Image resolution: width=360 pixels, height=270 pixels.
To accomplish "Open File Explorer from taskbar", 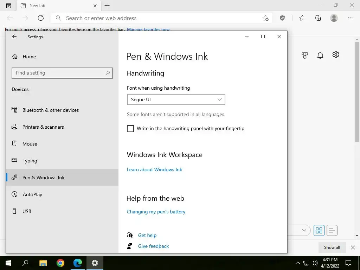I will [x=43, y=263].
